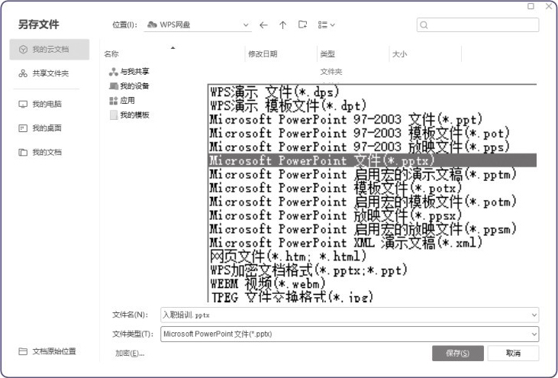
Task: Expand the 位置 WPS网盘 location dropdown
Action: (x=246, y=25)
